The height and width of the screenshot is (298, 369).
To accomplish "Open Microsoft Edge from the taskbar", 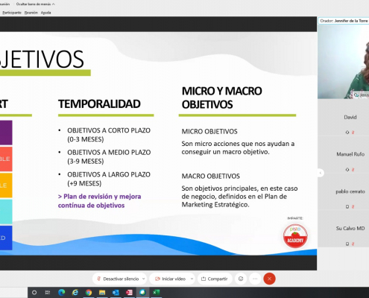I will click(x=61, y=293).
